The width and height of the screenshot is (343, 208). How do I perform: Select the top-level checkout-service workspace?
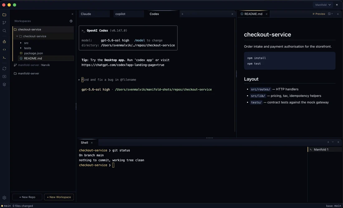click(x=43, y=30)
